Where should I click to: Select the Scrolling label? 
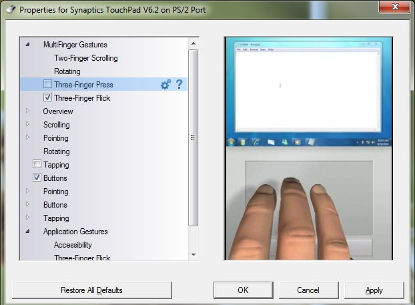point(56,125)
